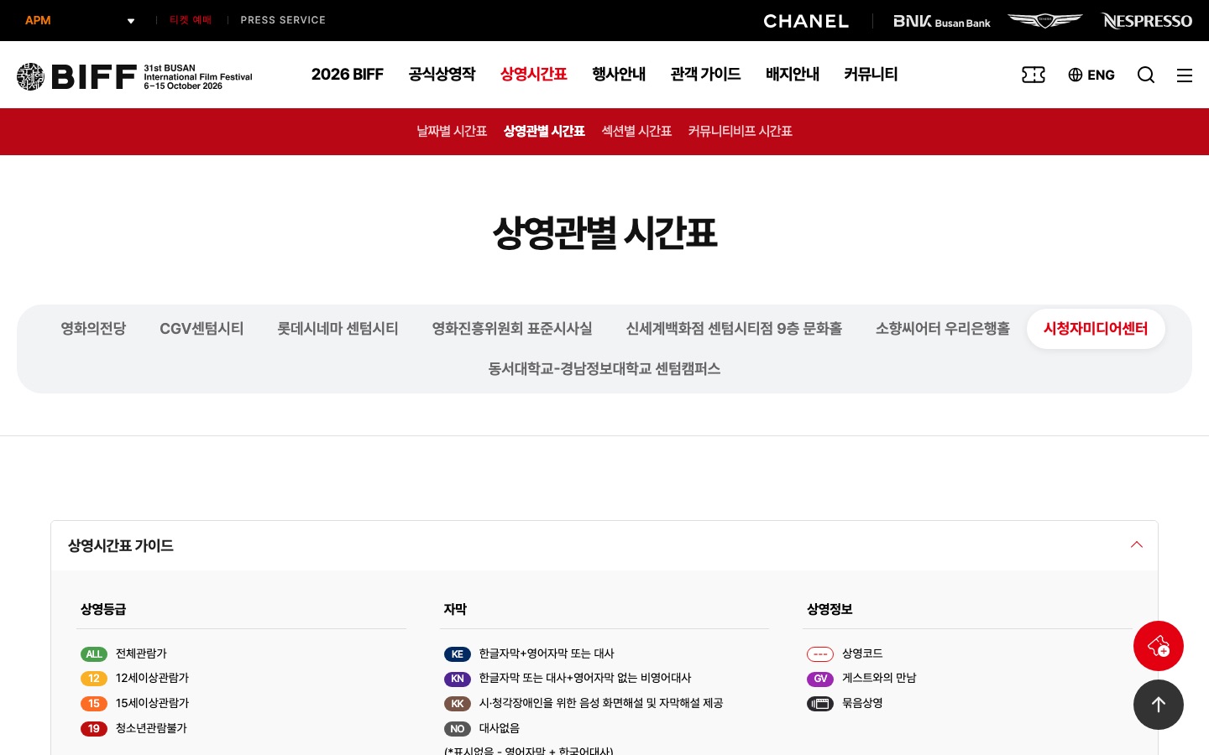The image size is (1209, 755).
Task: Click the green ALL rating badge
Action: (94, 654)
